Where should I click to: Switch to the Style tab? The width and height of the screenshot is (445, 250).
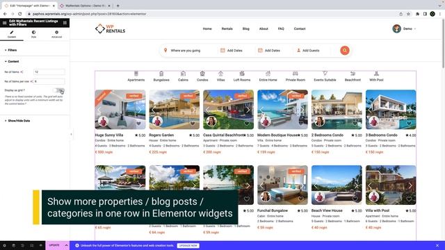[34, 34]
